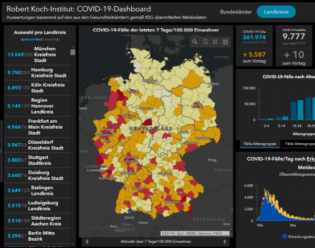315x248 pixels.
Task: Open the map search tool
Action: pos(195,42)
